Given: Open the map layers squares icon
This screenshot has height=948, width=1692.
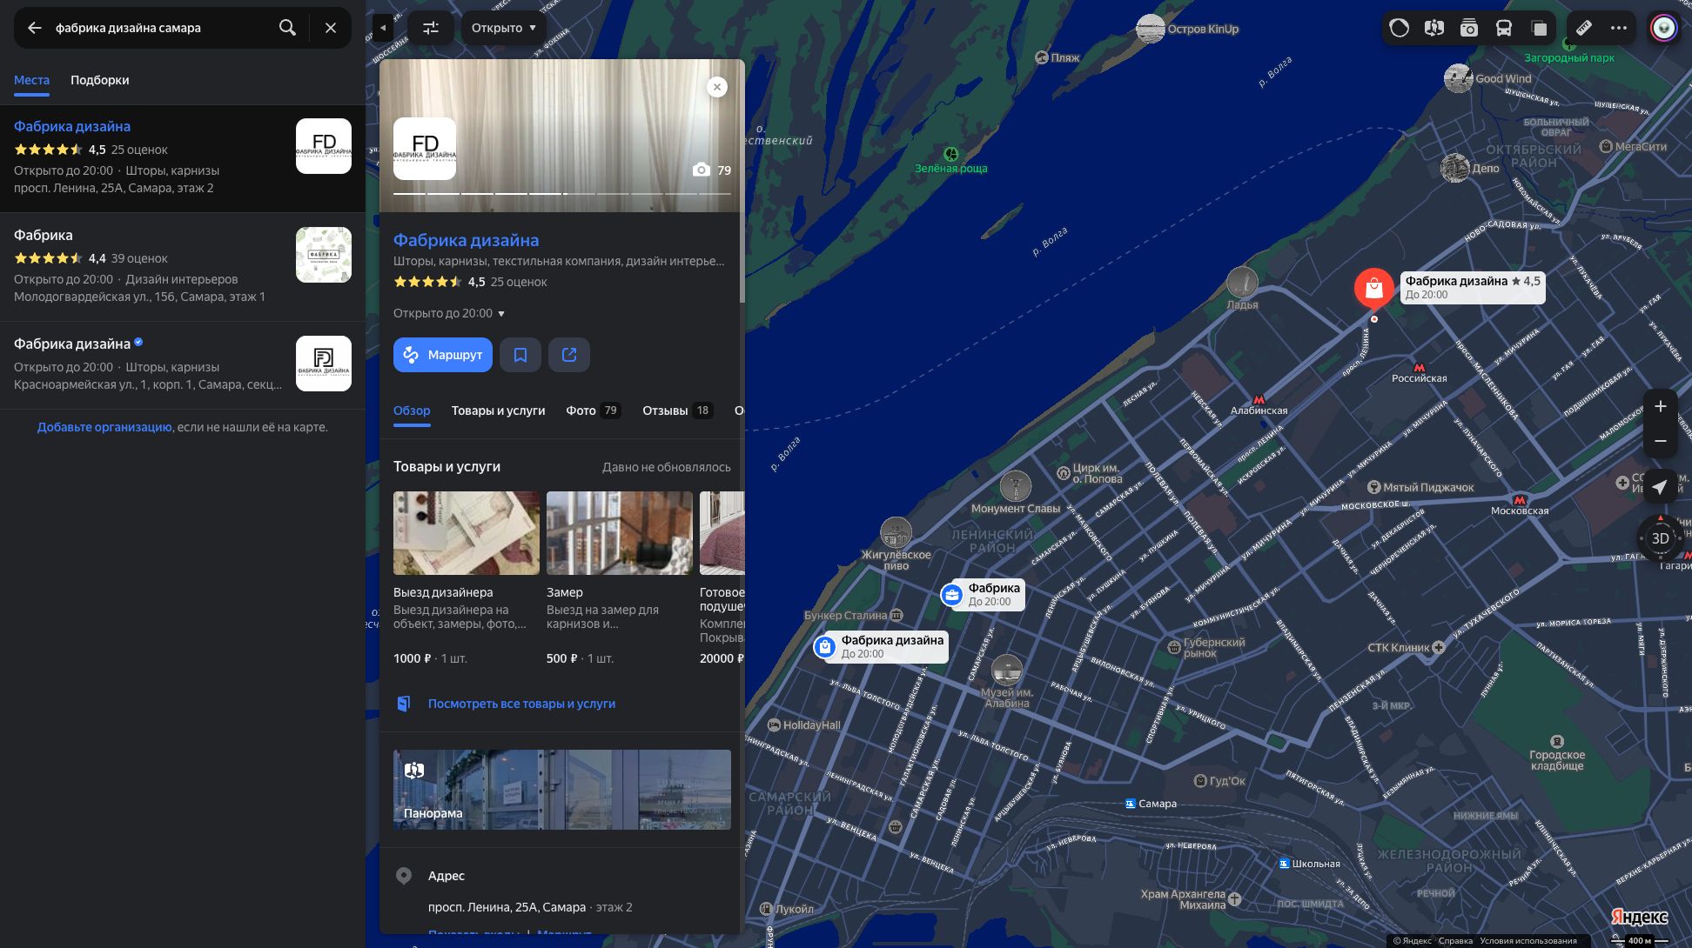Looking at the screenshot, I should pyautogui.click(x=1539, y=28).
